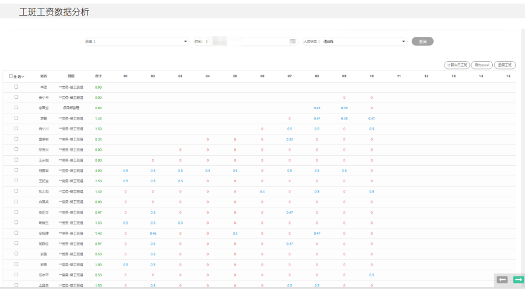
Task: Click the 合计 column header
Action: pyautogui.click(x=98, y=76)
